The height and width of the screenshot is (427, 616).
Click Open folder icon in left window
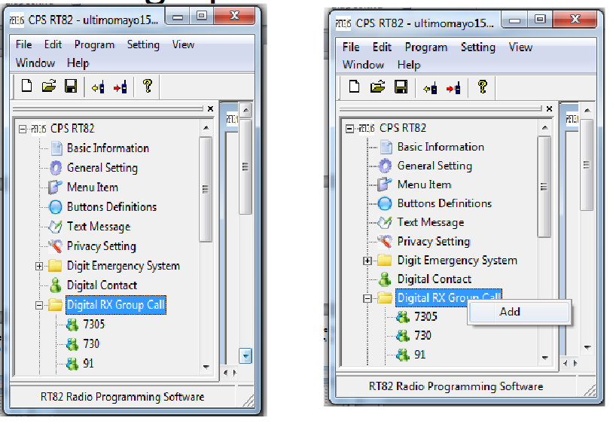click(x=49, y=86)
